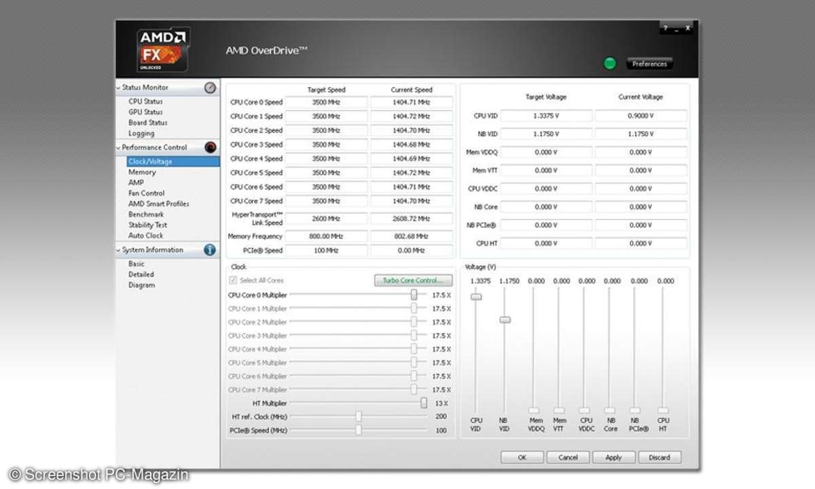Click the CPU HT current voltage field
The width and height of the screenshot is (815, 489).
point(640,243)
